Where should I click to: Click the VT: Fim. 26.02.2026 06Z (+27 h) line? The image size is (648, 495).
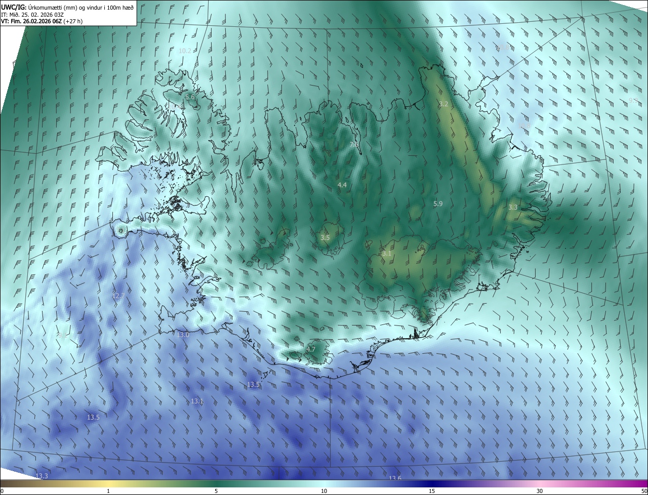click(42, 21)
